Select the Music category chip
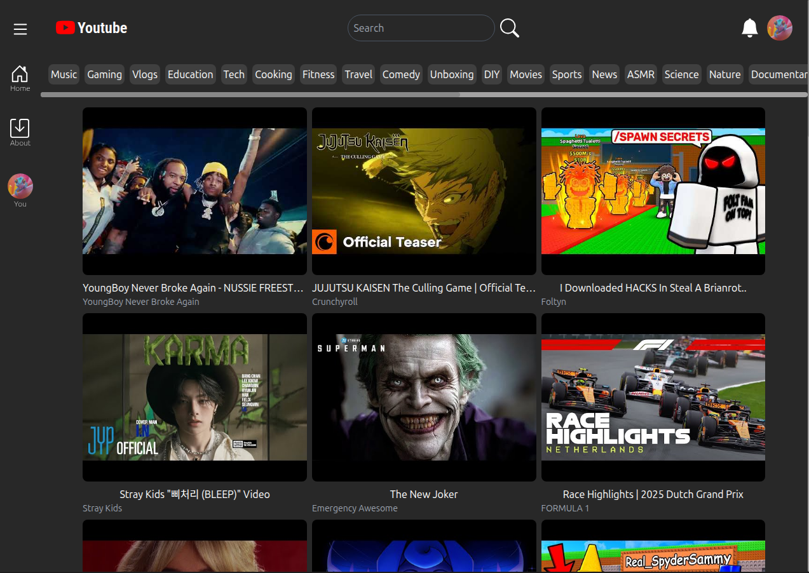809x573 pixels. (64, 74)
